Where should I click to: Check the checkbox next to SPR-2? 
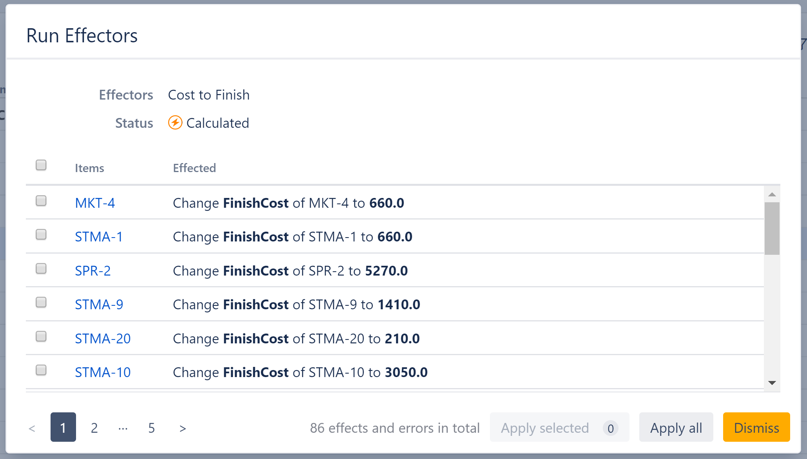coord(41,269)
